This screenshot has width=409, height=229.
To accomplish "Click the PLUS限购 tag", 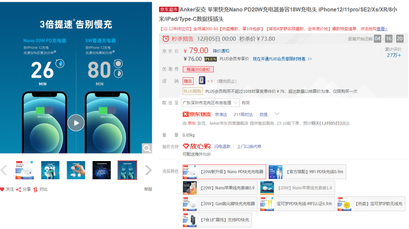I will (192, 91).
